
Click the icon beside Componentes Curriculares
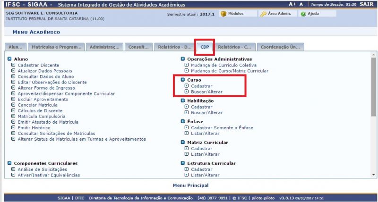[10, 163]
